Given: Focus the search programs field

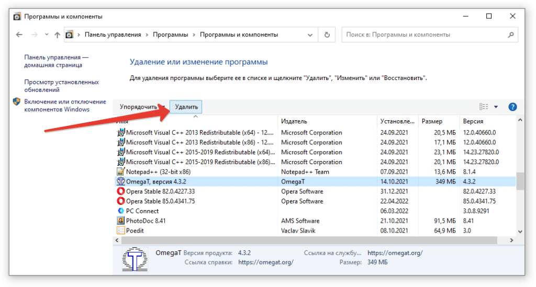Looking at the screenshot, I should (430, 35).
